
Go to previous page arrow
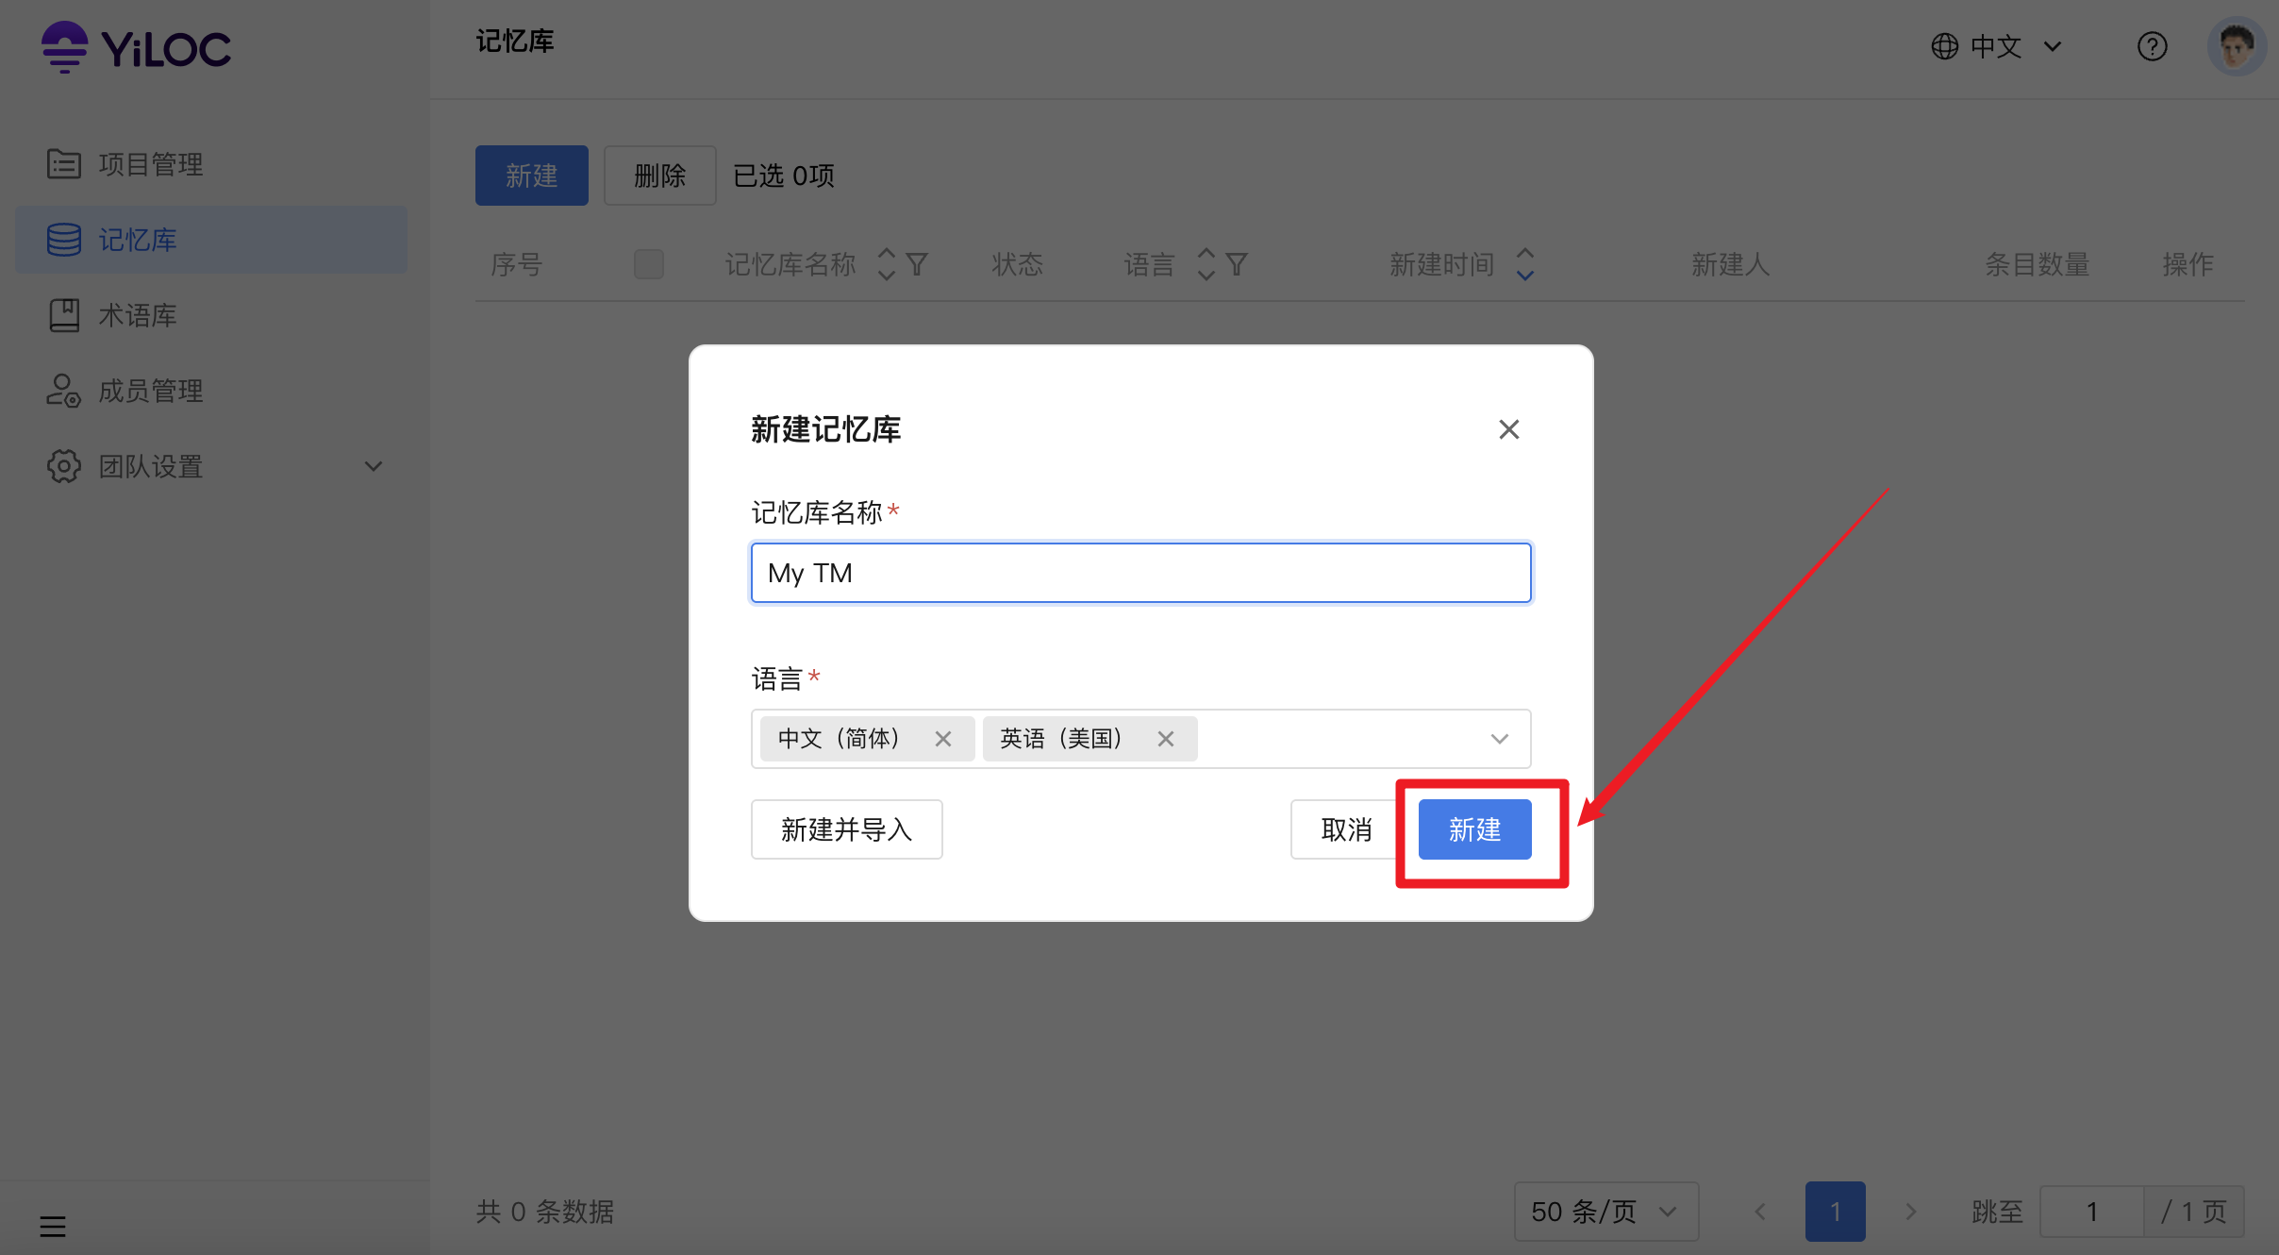[1760, 1211]
